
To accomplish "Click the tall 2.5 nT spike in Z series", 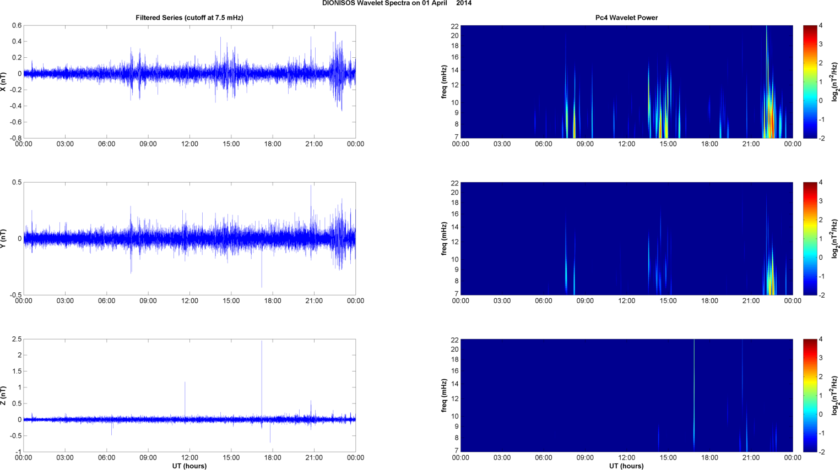I will click(x=262, y=380).
